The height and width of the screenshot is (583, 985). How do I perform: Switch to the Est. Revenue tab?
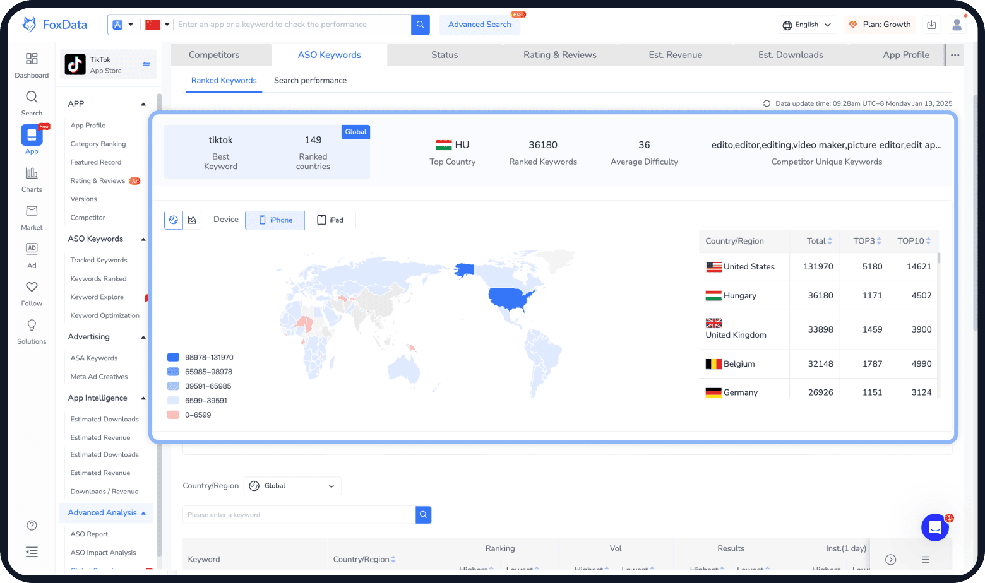676,55
